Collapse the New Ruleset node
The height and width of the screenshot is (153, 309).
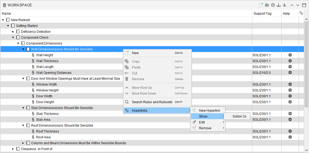click(x=3, y=20)
